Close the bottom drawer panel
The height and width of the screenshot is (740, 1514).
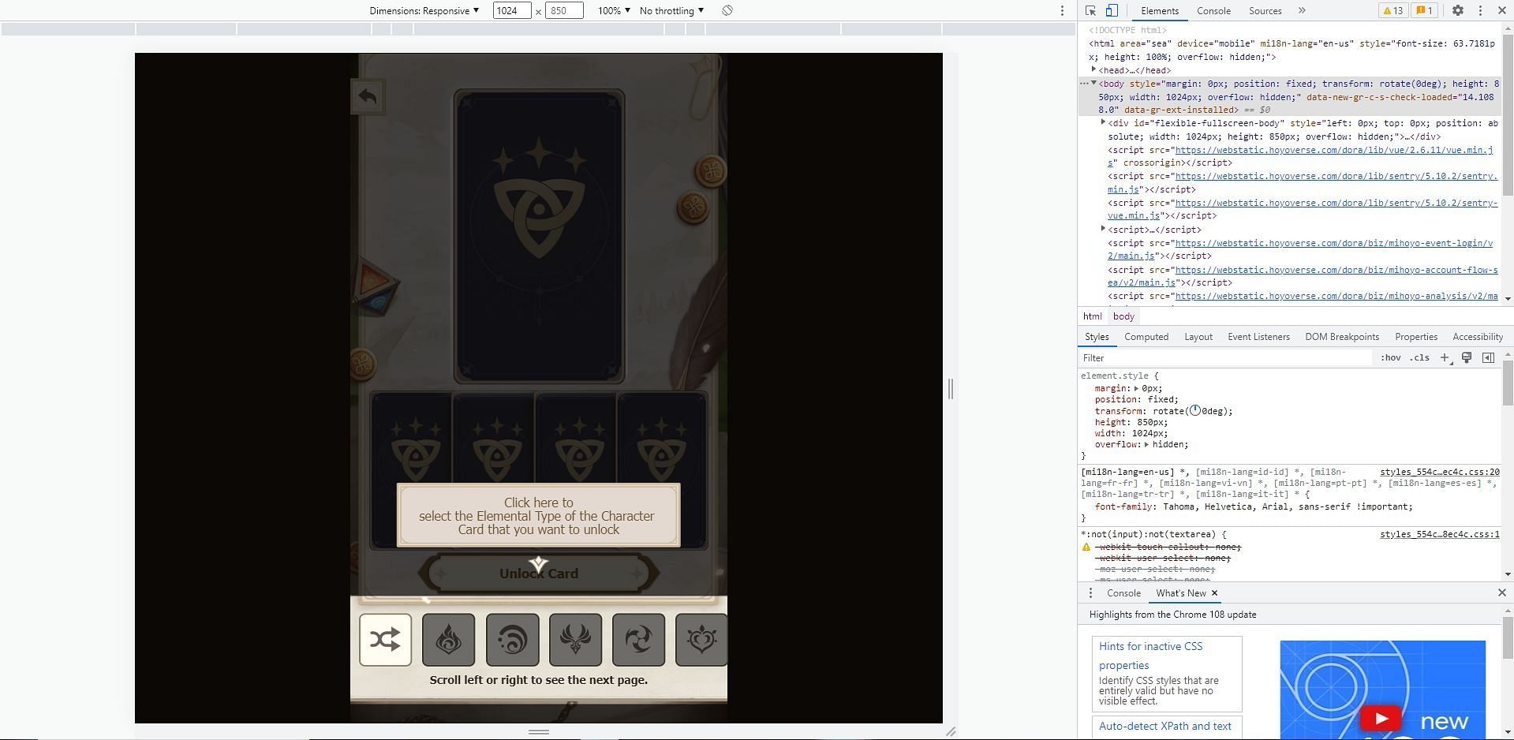click(x=1501, y=592)
